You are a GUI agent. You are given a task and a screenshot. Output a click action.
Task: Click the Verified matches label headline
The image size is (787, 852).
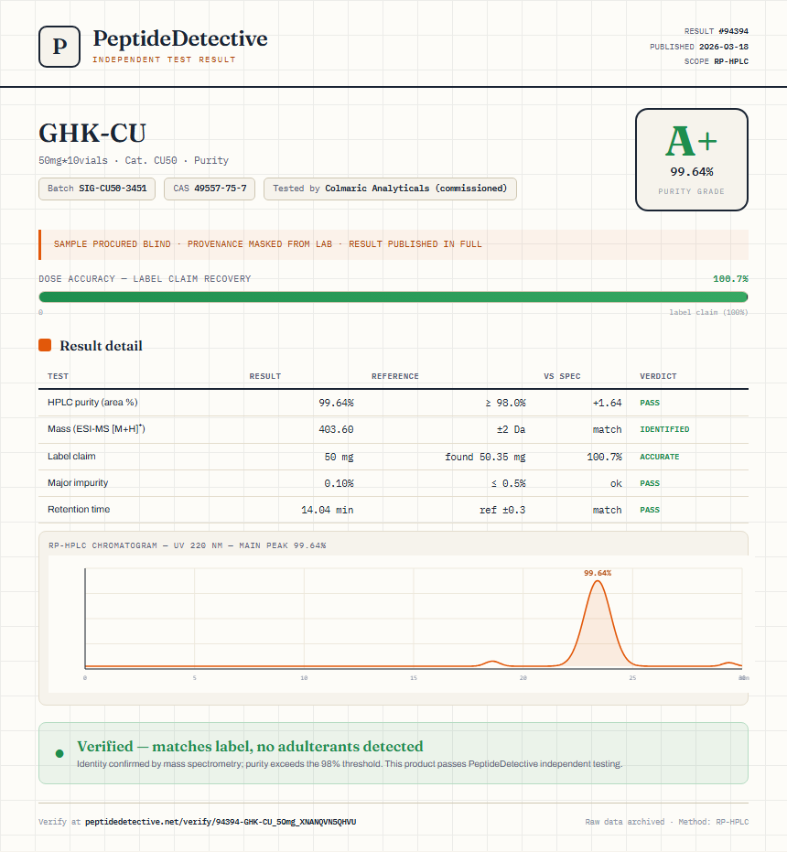pos(250,746)
